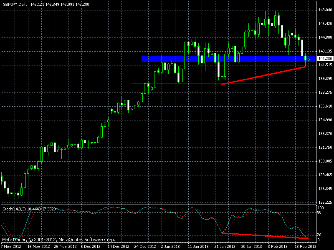Click the stochastic level 100 label
The image size is (334, 250).
tap(321, 207)
